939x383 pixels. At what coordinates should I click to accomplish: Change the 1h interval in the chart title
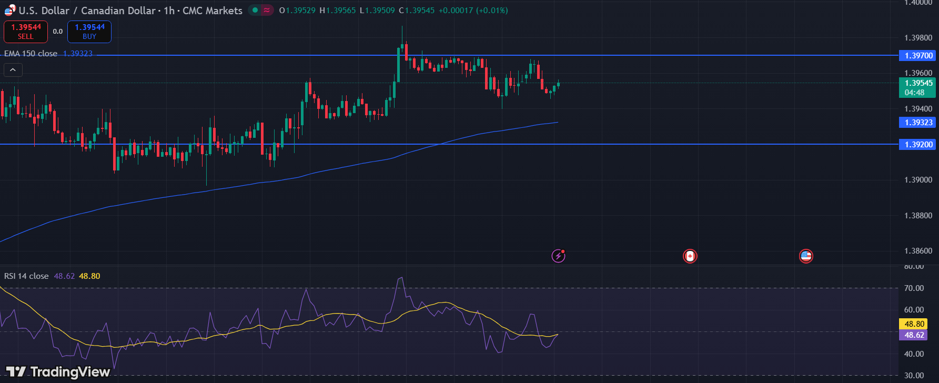coord(169,11)
